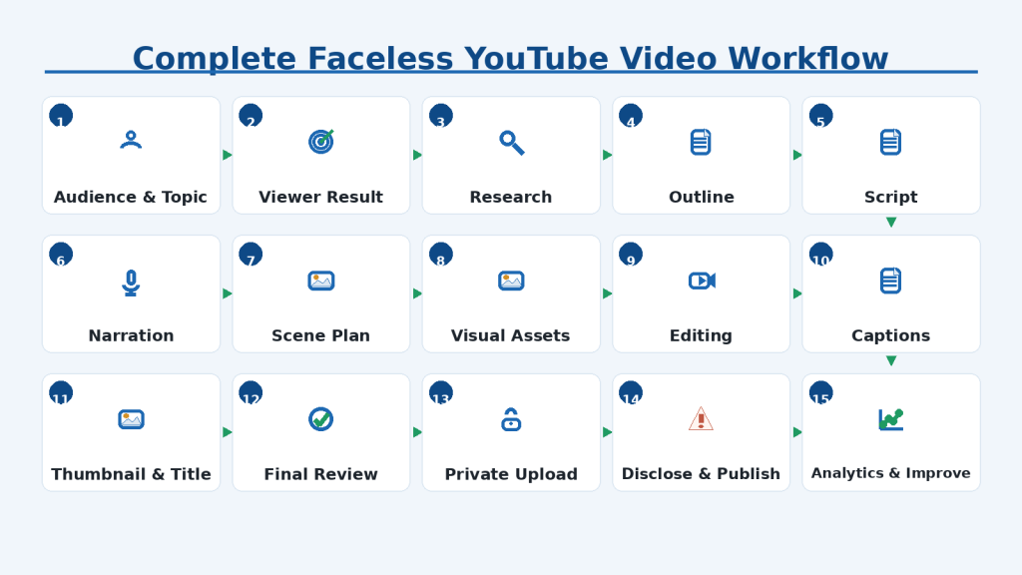
Task: Select the "Narration" label
Action: (x=131, y=335)
